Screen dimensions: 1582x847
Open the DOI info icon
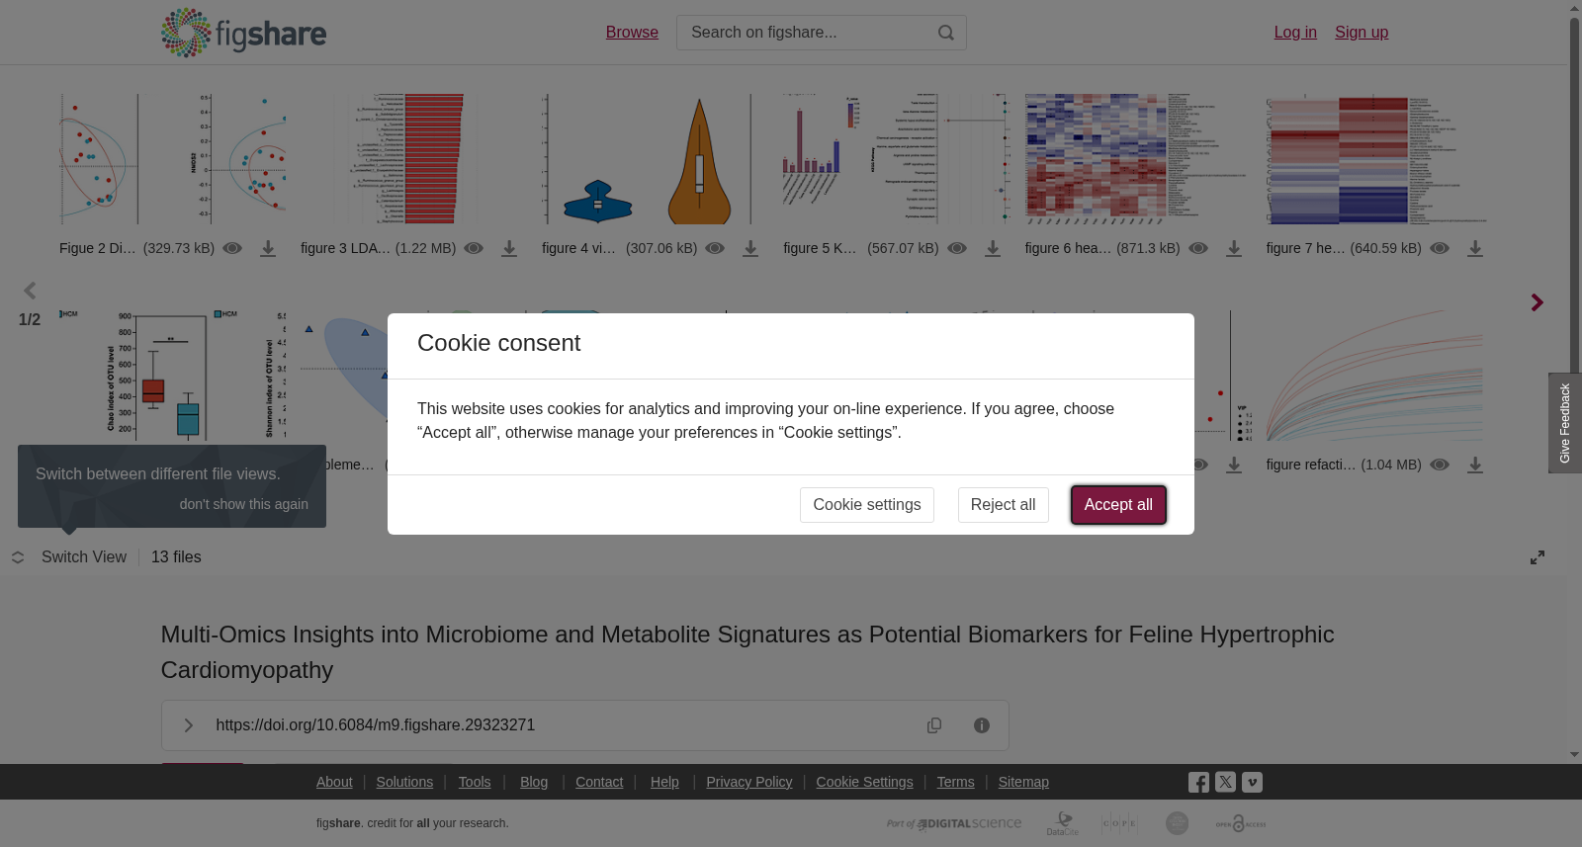pos(982,725)
